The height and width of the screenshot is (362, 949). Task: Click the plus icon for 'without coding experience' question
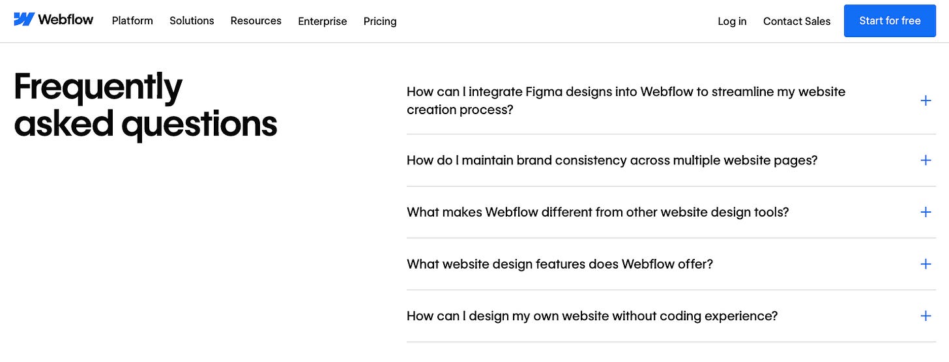coord(926,316)
